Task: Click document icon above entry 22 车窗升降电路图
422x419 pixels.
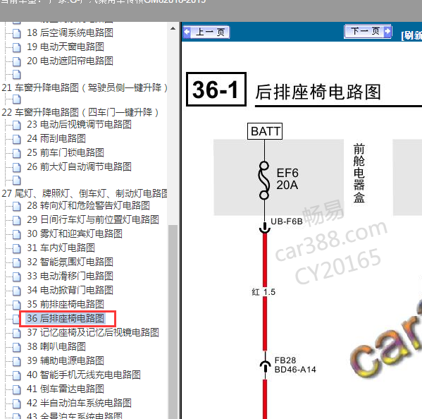Action: pyautogui.click(x=17, y=99)
